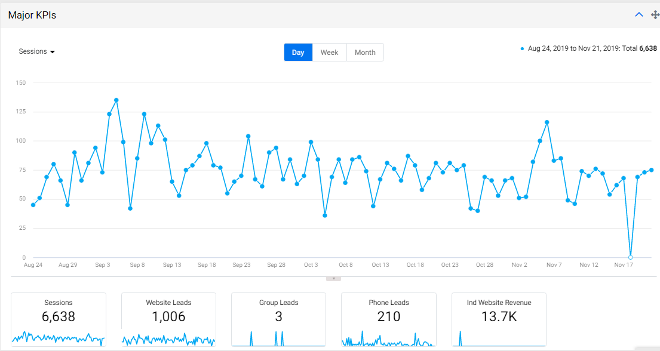Select the Website Leads 1,006 card

point(168,319)
